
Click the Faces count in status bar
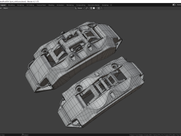(x=170, y=135)
